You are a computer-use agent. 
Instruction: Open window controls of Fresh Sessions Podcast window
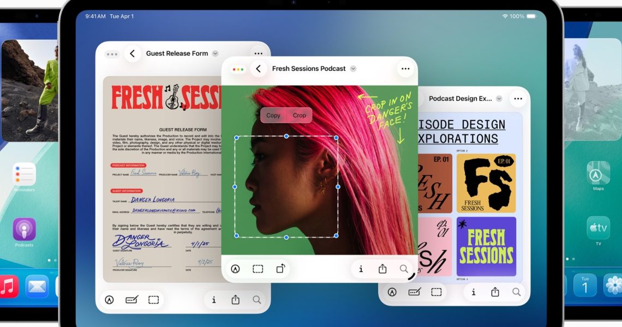[x=238, y=69]
